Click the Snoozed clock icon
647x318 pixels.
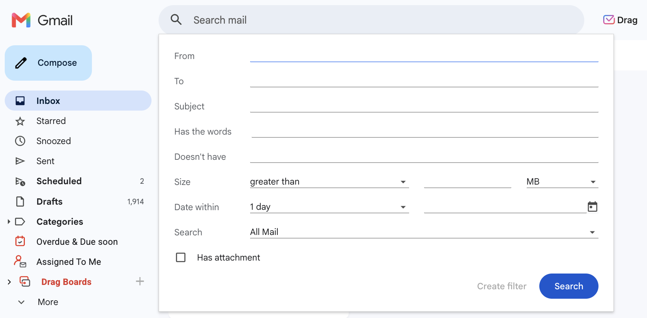coord(20,141)
